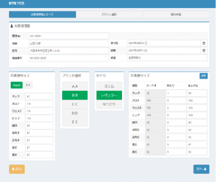Proceed with the blue 次へ button
The width and height of the screenshot is (216, 182).
201,169
